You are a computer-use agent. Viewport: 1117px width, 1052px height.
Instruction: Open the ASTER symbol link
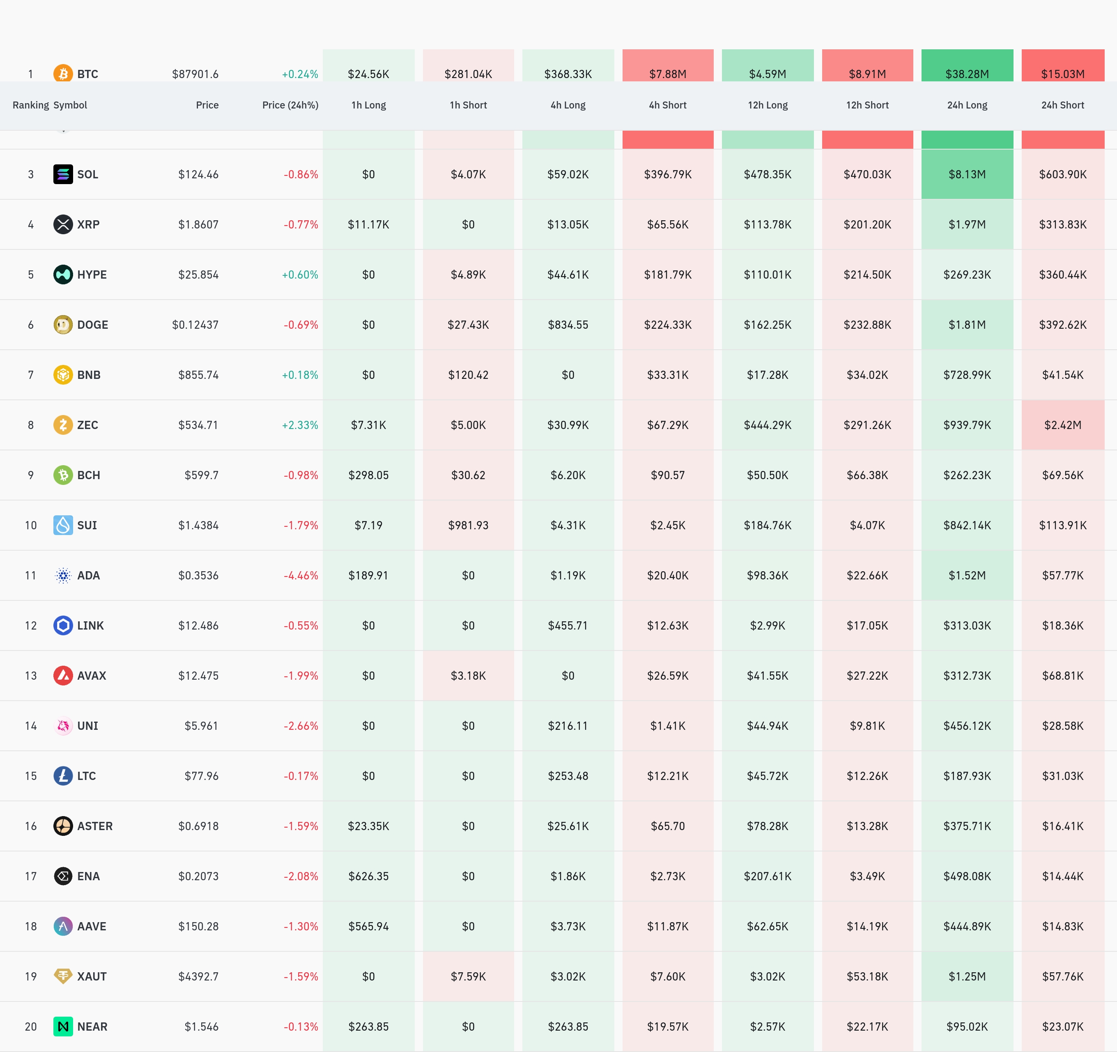[x=94, y=826]
